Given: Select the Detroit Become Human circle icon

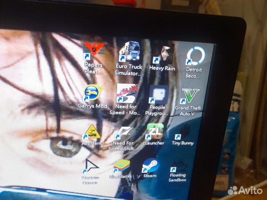Looking at the screenshot, I should [x=195, y=56].
